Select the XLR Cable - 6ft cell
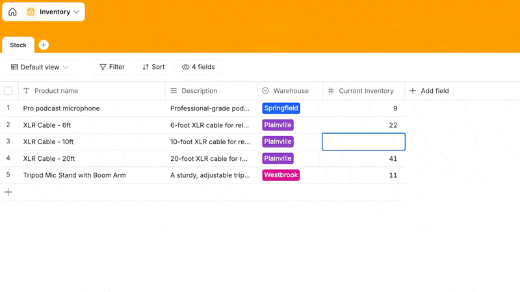Screen dimensions: 520x292 tap(92, 125)
